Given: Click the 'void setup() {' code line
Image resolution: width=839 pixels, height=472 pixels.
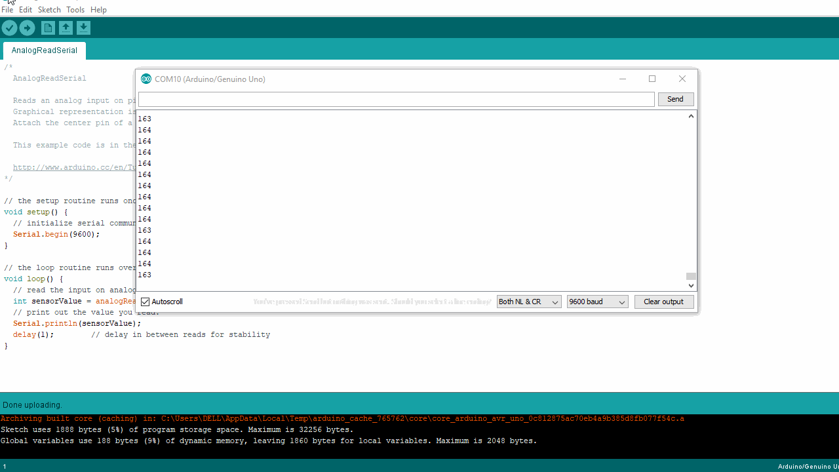Looking at the screenshot, I should [35, 212].
